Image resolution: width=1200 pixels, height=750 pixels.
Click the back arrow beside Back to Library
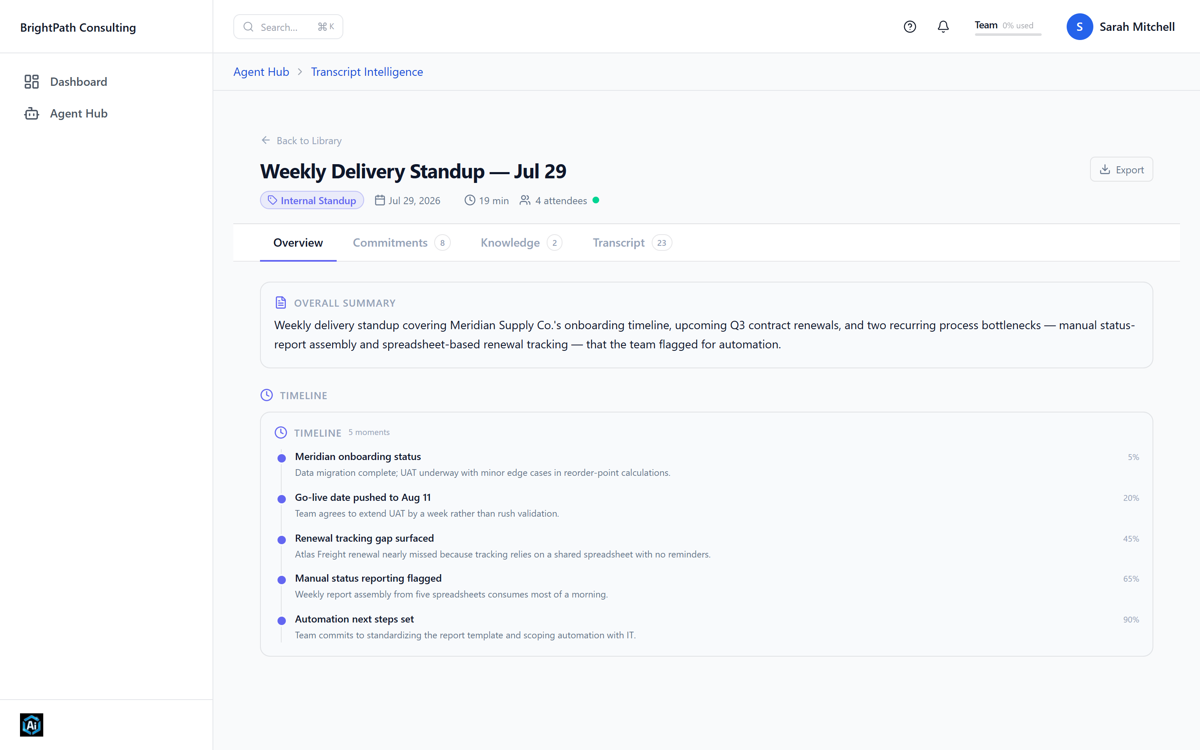click(x=266, y=140)
